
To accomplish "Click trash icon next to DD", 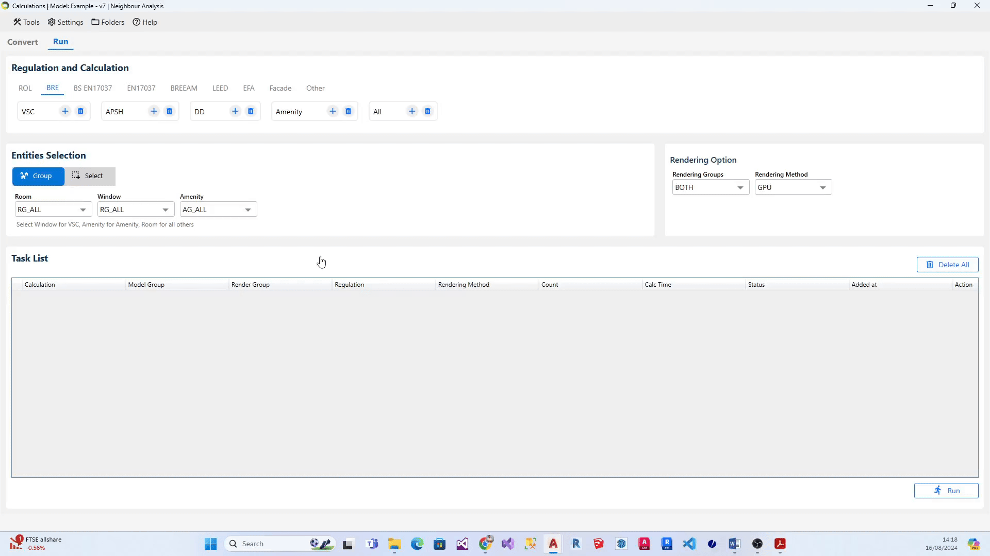I will 251,111.
